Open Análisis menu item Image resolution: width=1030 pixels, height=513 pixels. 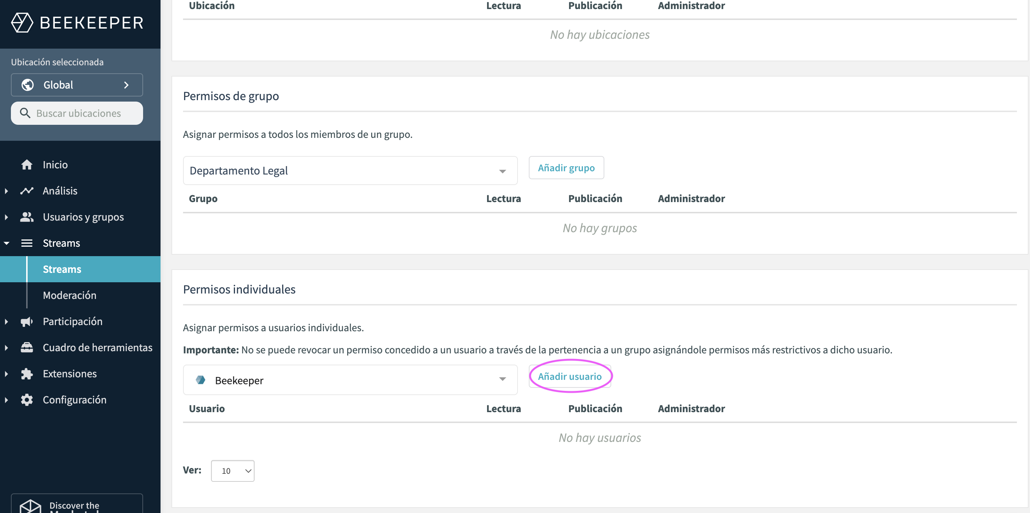[x=60, y=190]
